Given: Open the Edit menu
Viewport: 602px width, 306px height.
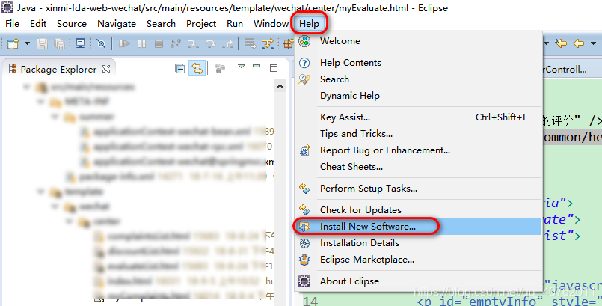Looking at the screenshot, I should [x=38, y=24].
